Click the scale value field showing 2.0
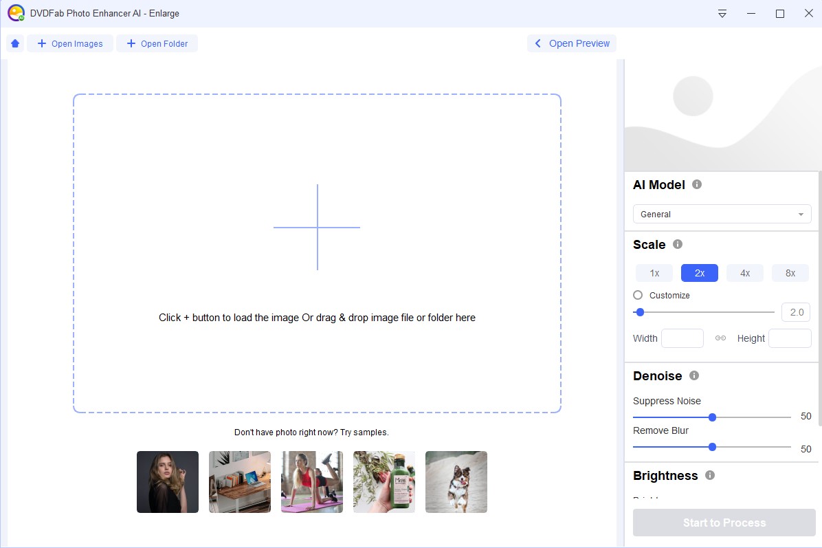Image resolution: width=822 pixels, height=548 pixels. tap(797, 312)
